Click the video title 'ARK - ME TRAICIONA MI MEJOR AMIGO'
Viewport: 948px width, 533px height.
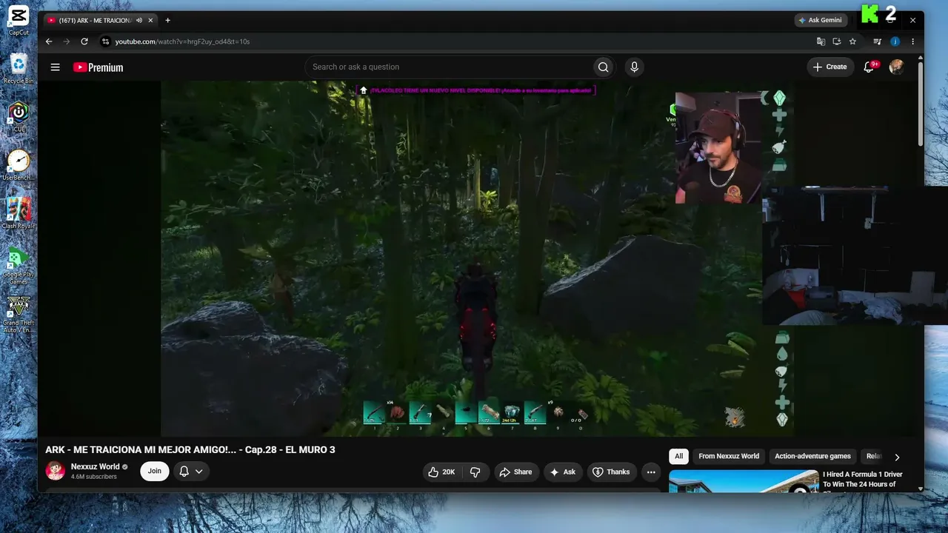click(x=190, y=449)
